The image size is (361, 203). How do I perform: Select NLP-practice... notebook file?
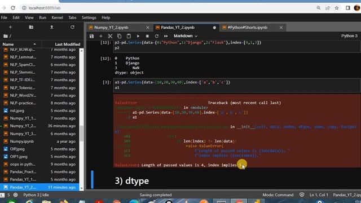coord(39,103)
